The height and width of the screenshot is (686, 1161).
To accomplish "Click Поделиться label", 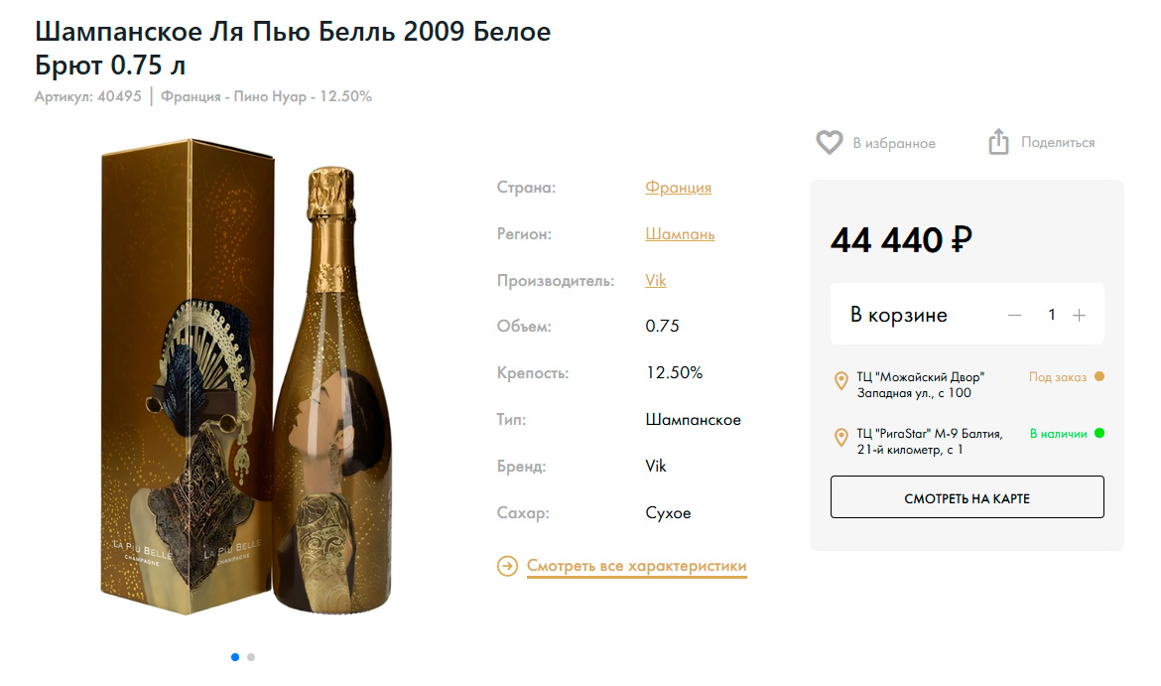I will coord(1058,142).
